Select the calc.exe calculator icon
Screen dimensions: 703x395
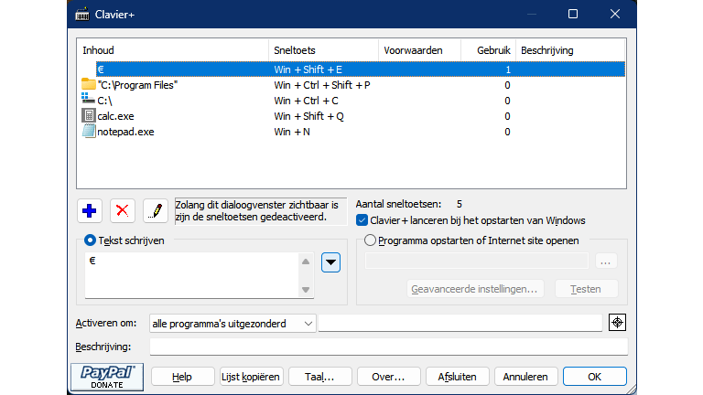point(89,116)
